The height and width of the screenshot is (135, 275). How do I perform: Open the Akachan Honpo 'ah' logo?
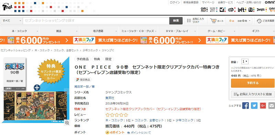point(231,10)
